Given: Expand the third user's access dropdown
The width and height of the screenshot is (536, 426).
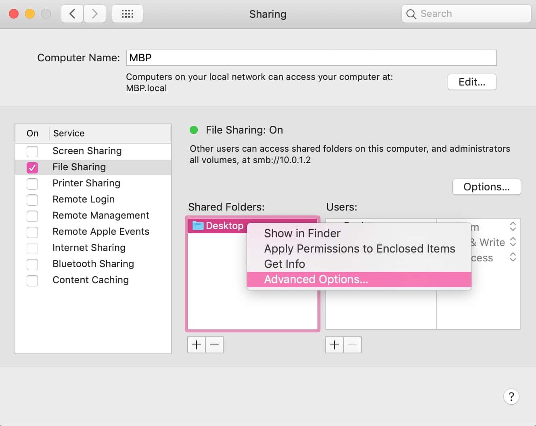Looking at the screenshot, I should pos(513,257).
